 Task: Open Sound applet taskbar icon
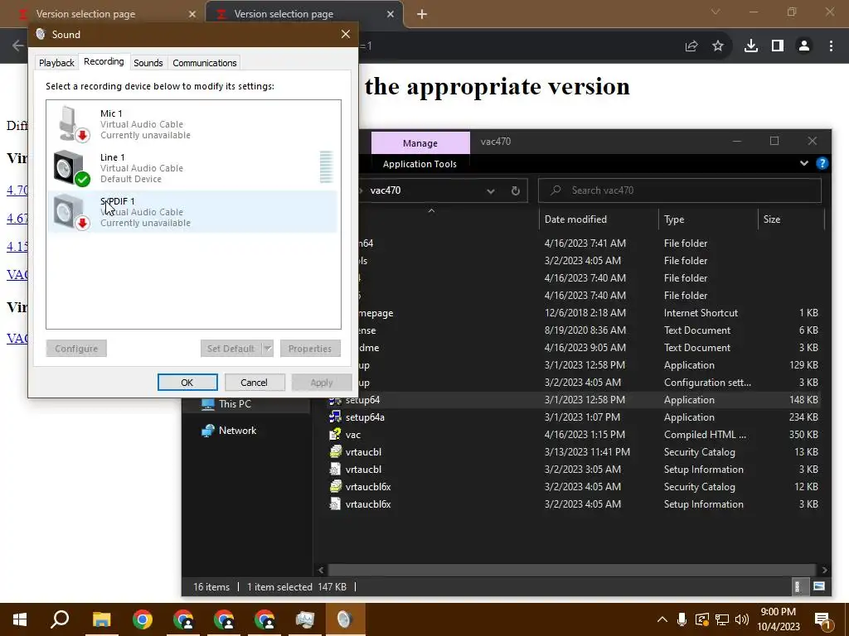tap(345, 619)
